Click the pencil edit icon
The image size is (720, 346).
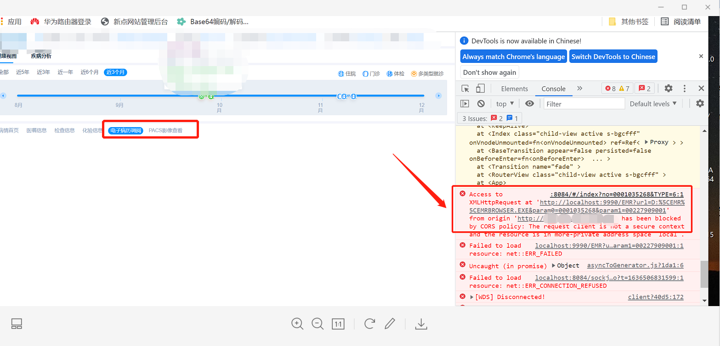390,324
